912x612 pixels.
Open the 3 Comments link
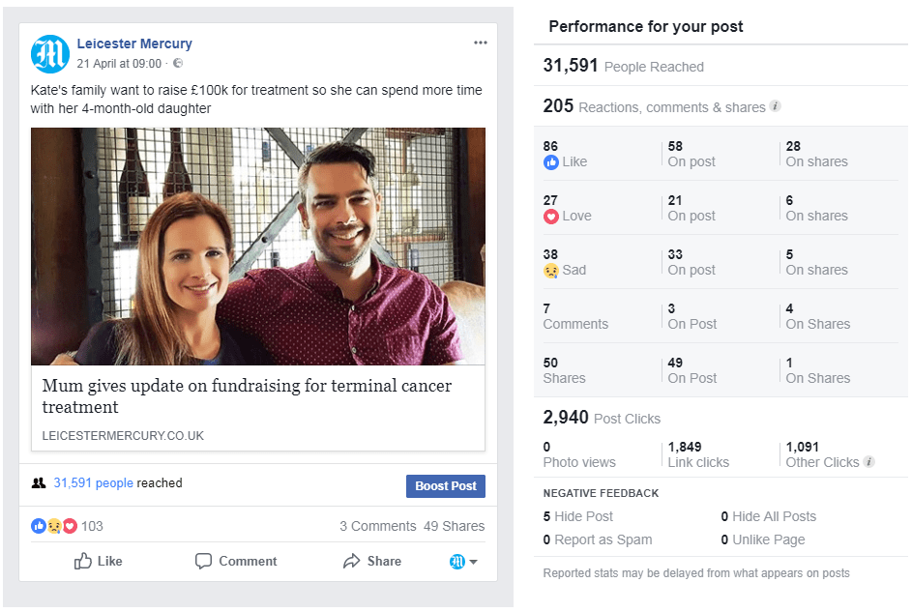(x=377, y=526)
